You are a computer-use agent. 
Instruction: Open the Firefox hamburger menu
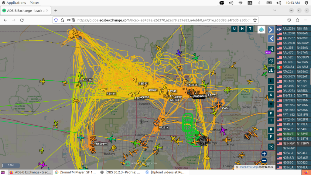[x=306, y=20]
